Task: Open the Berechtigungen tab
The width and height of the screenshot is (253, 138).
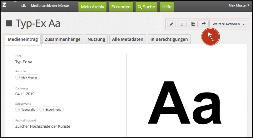Action: click(x=169, y=39)
